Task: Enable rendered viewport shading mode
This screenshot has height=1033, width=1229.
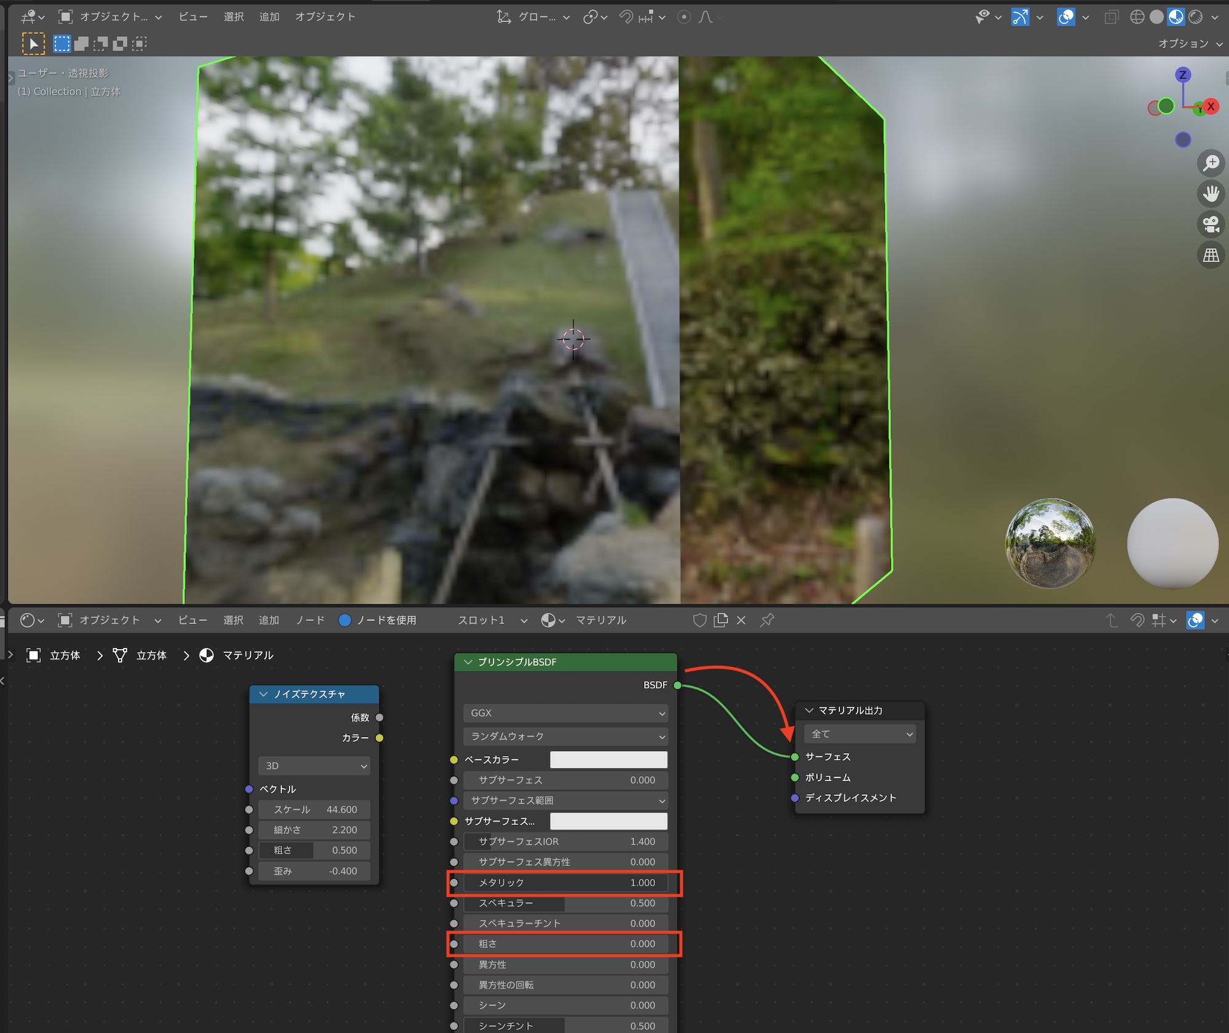Action: tap(1195, 17)
